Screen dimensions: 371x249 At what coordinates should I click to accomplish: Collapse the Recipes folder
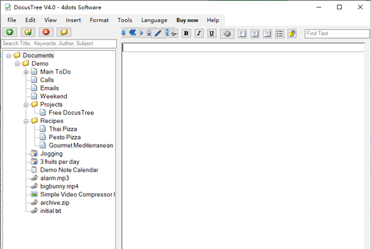click(26, 121)
